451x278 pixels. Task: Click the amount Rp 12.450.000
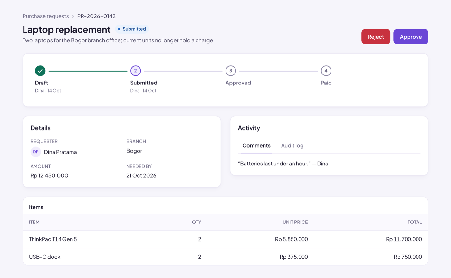[49, 176]
